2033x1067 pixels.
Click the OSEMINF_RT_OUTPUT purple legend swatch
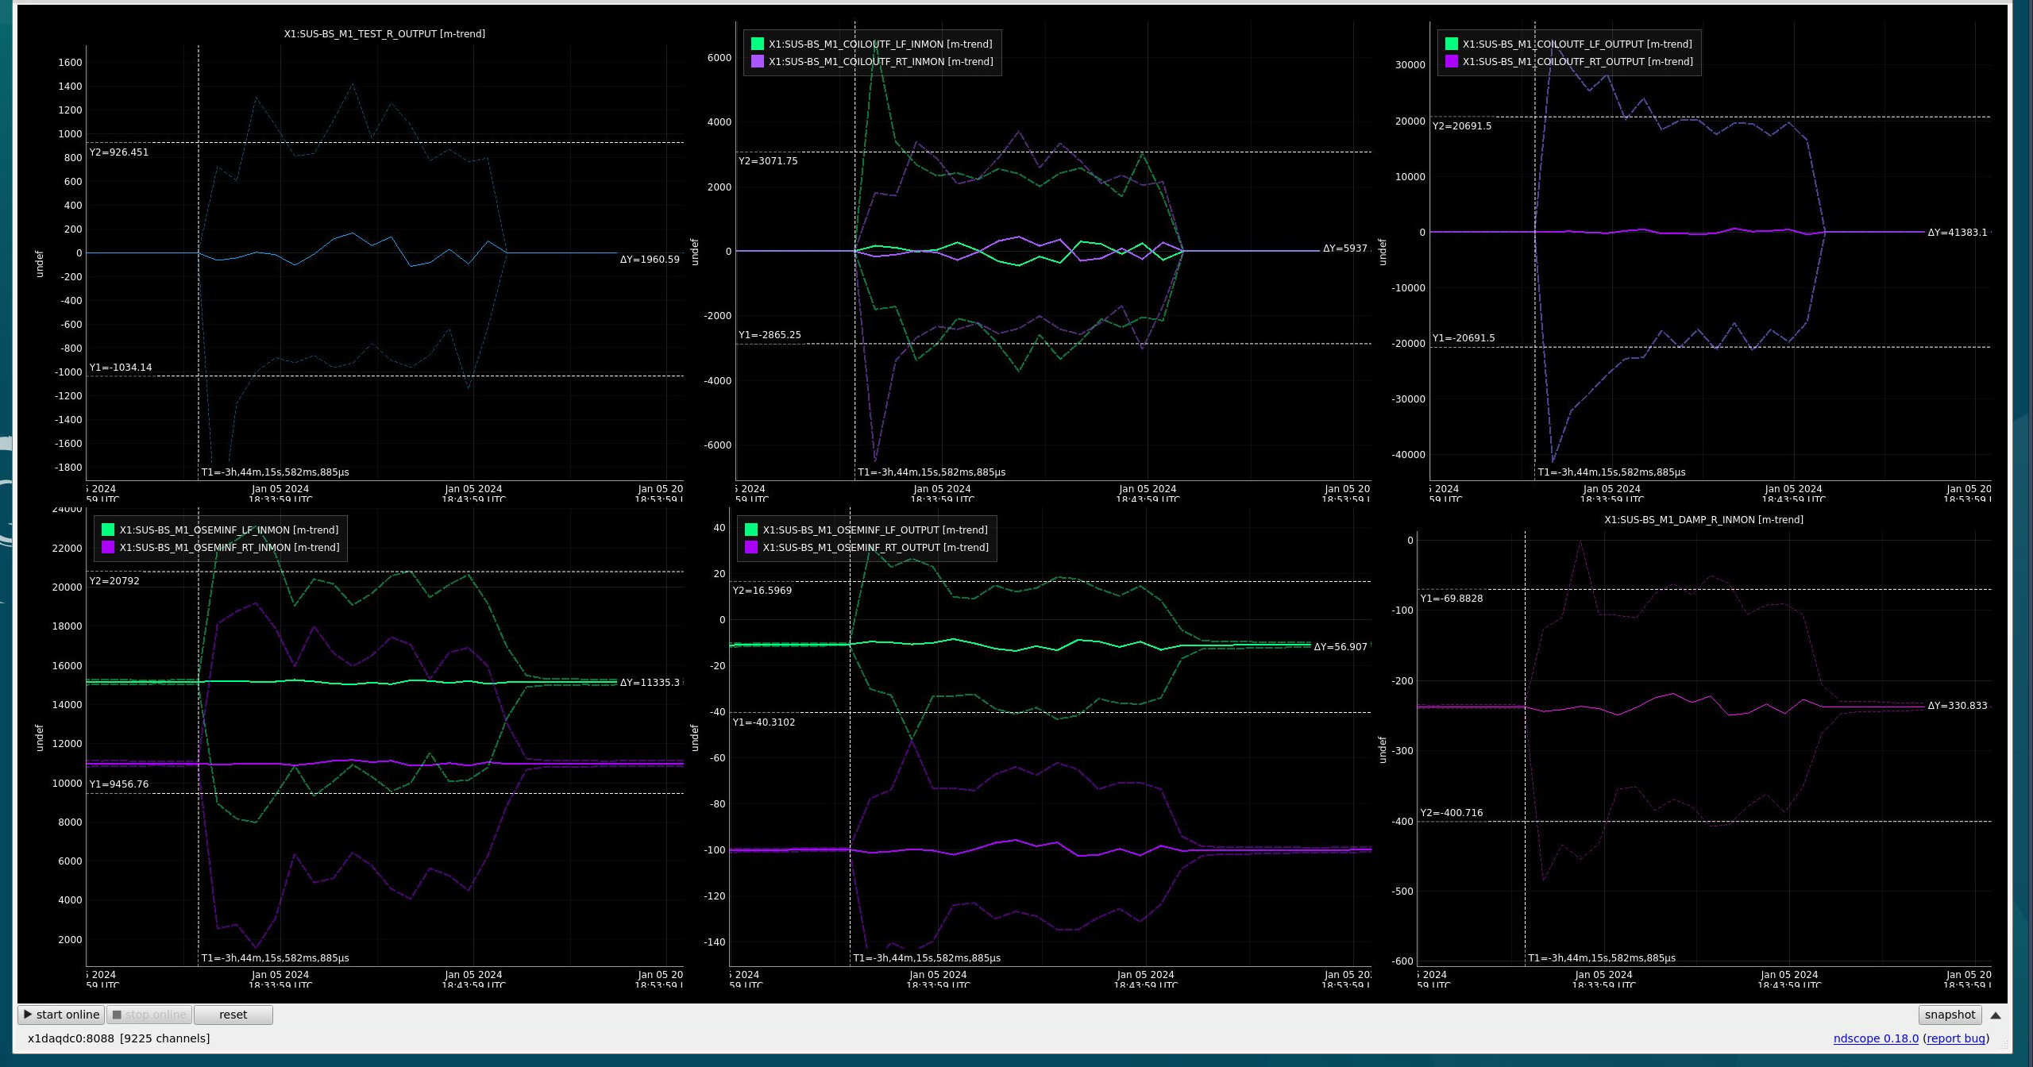(751, 547)
